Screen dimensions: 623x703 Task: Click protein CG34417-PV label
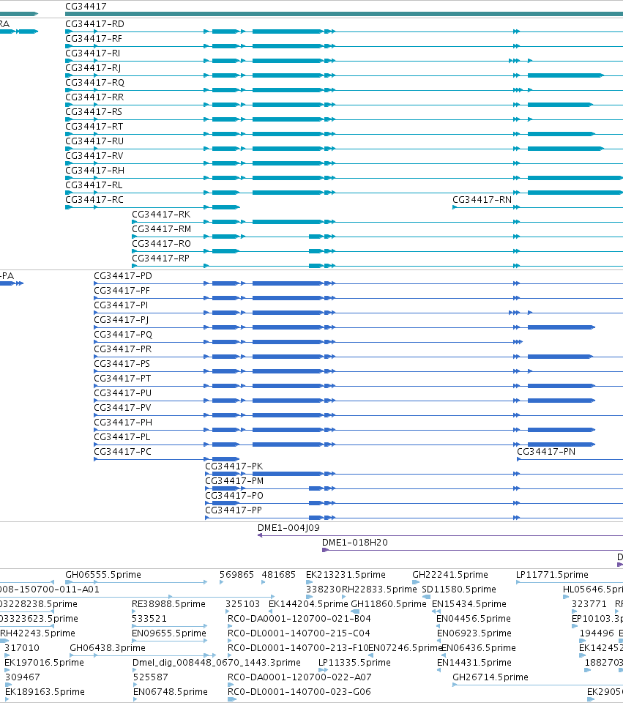point(122,408)
